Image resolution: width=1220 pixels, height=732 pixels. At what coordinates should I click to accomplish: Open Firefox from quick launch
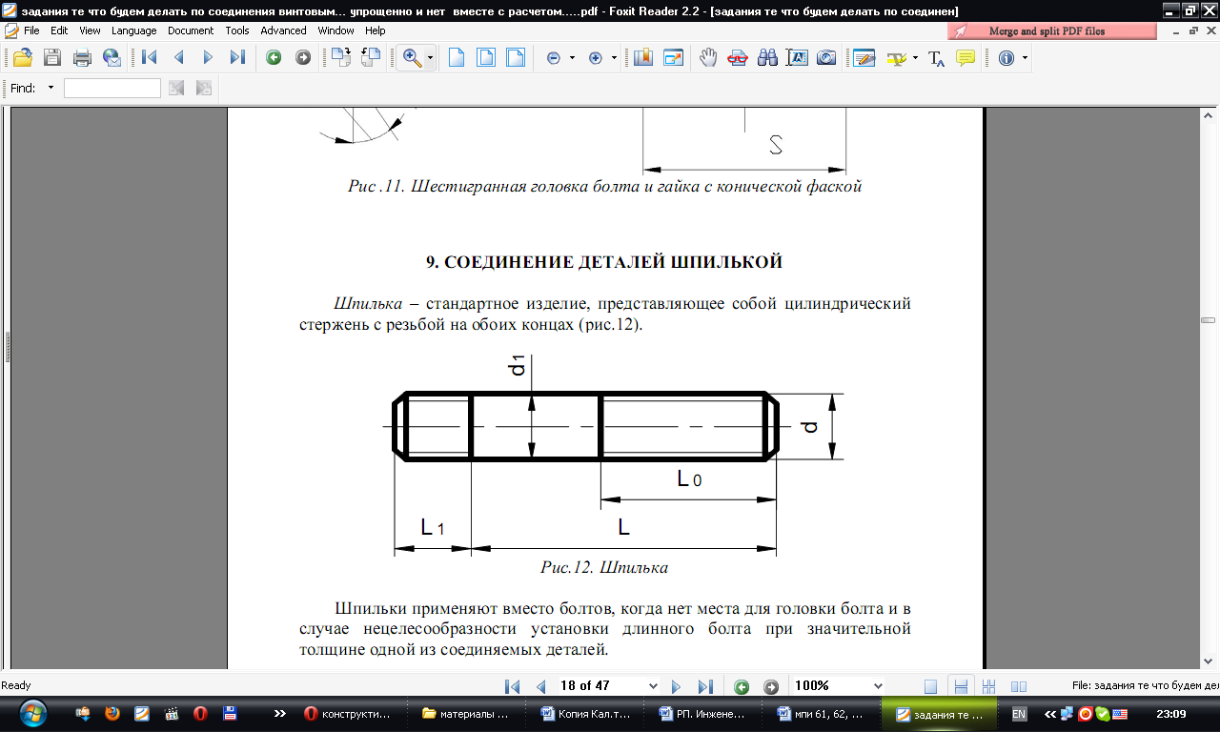[112, 713]
